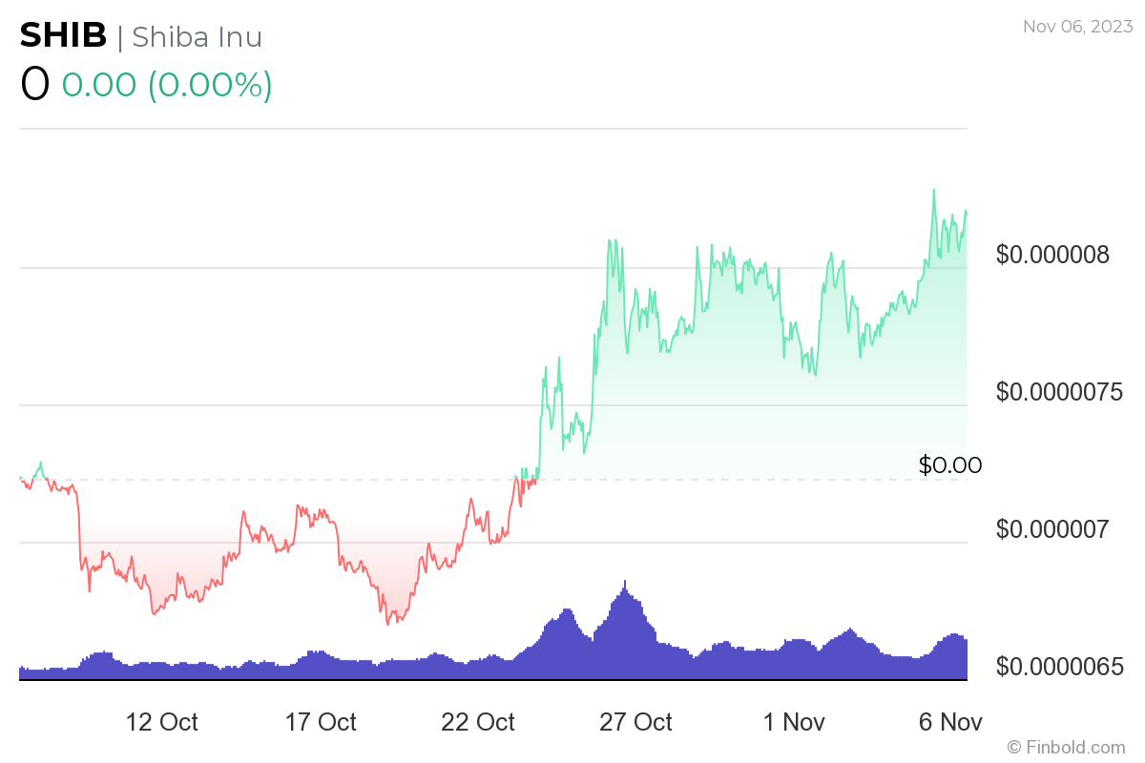Click the $0.00 baseline price label

pyautogui.click(x=950, y=465)
